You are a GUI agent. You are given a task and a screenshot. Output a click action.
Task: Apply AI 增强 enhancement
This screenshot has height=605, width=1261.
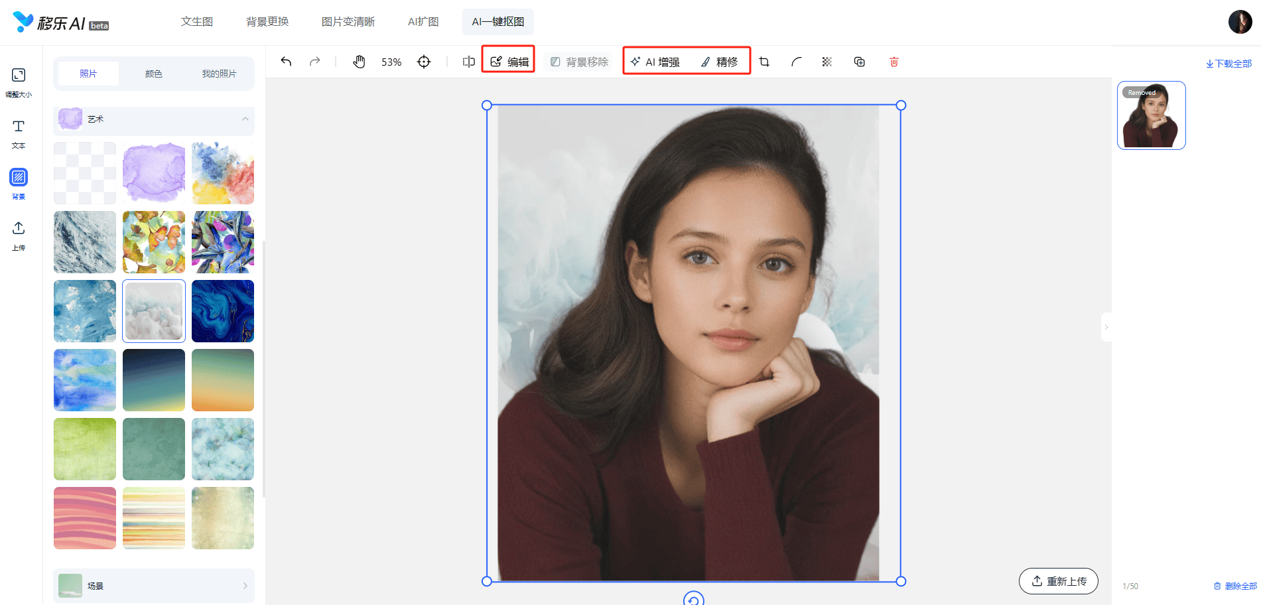[x=655, y=62]
